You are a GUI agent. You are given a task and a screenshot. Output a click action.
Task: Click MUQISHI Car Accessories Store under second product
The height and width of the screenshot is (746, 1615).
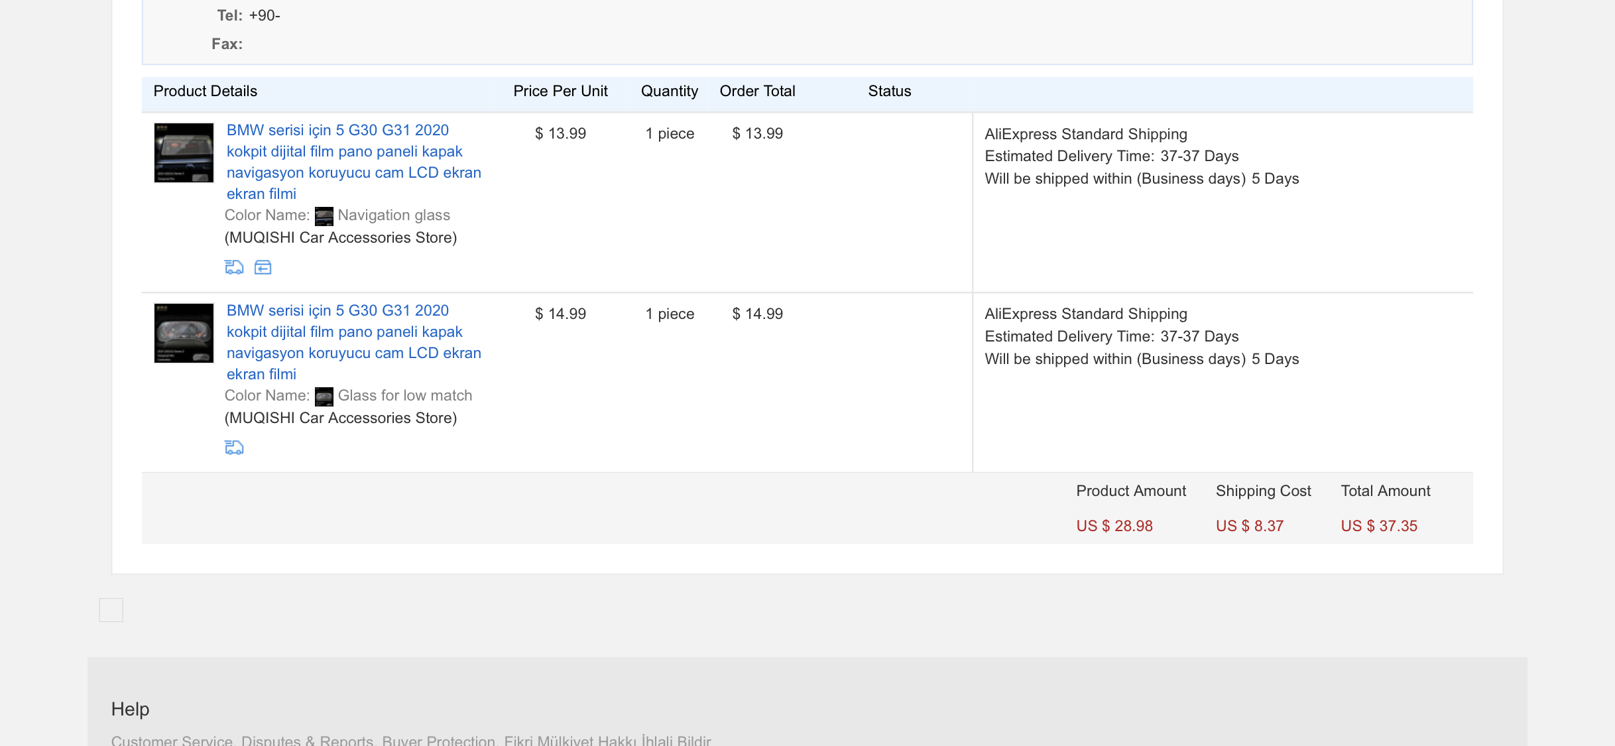[x=341, y=418]
